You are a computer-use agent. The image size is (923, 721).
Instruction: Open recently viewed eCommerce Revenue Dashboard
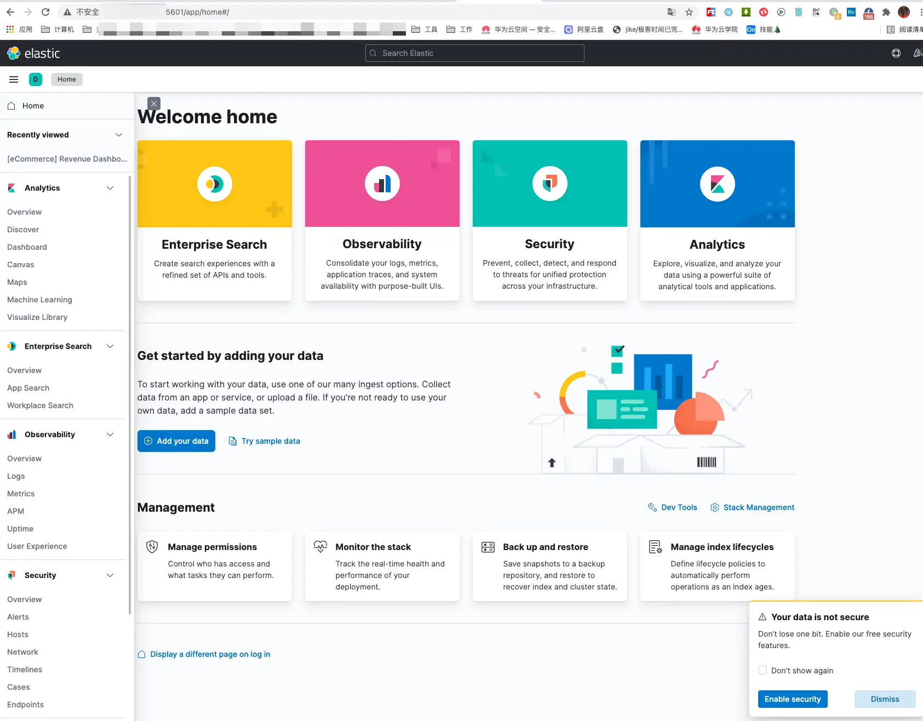tap(67, 159)
